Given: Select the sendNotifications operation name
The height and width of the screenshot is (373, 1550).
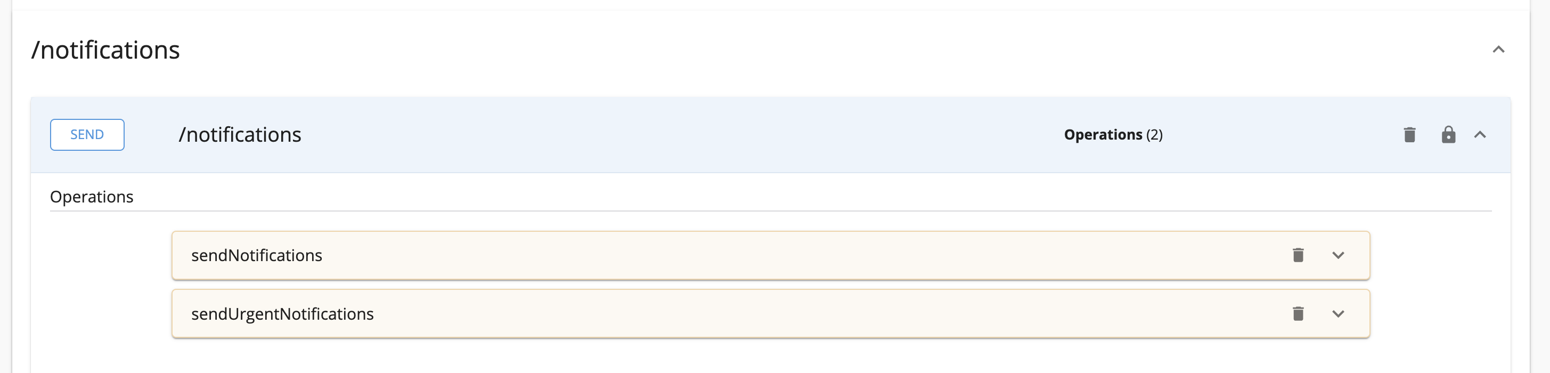Looking at the screenshot, I should point(256,255).
